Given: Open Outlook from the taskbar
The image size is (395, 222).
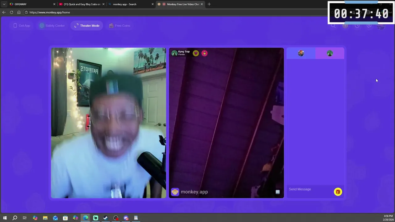Looking at the screenshot, I should click(x=55, y=218).
